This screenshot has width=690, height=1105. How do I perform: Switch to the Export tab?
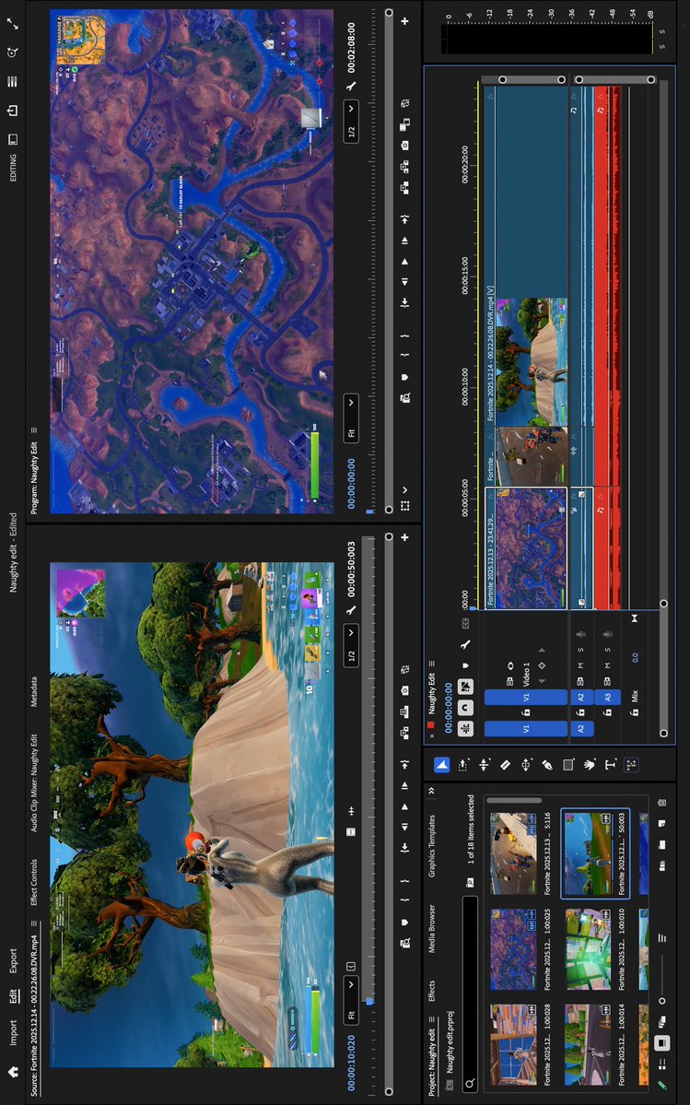point(13,959)
